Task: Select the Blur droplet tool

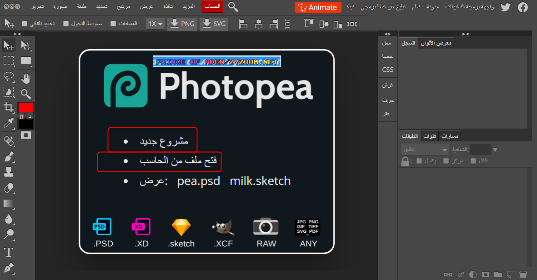Action: coord(9,219)
